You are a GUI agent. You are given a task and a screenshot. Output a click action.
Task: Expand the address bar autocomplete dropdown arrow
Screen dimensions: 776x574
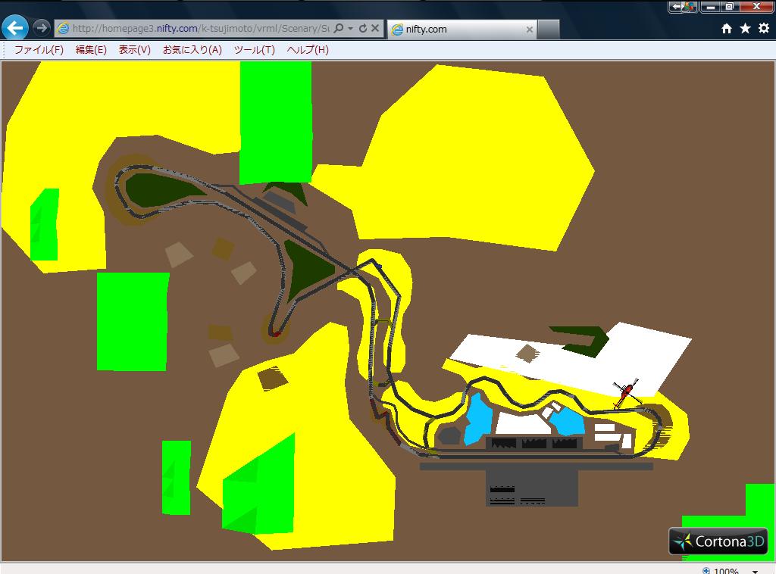350,29
